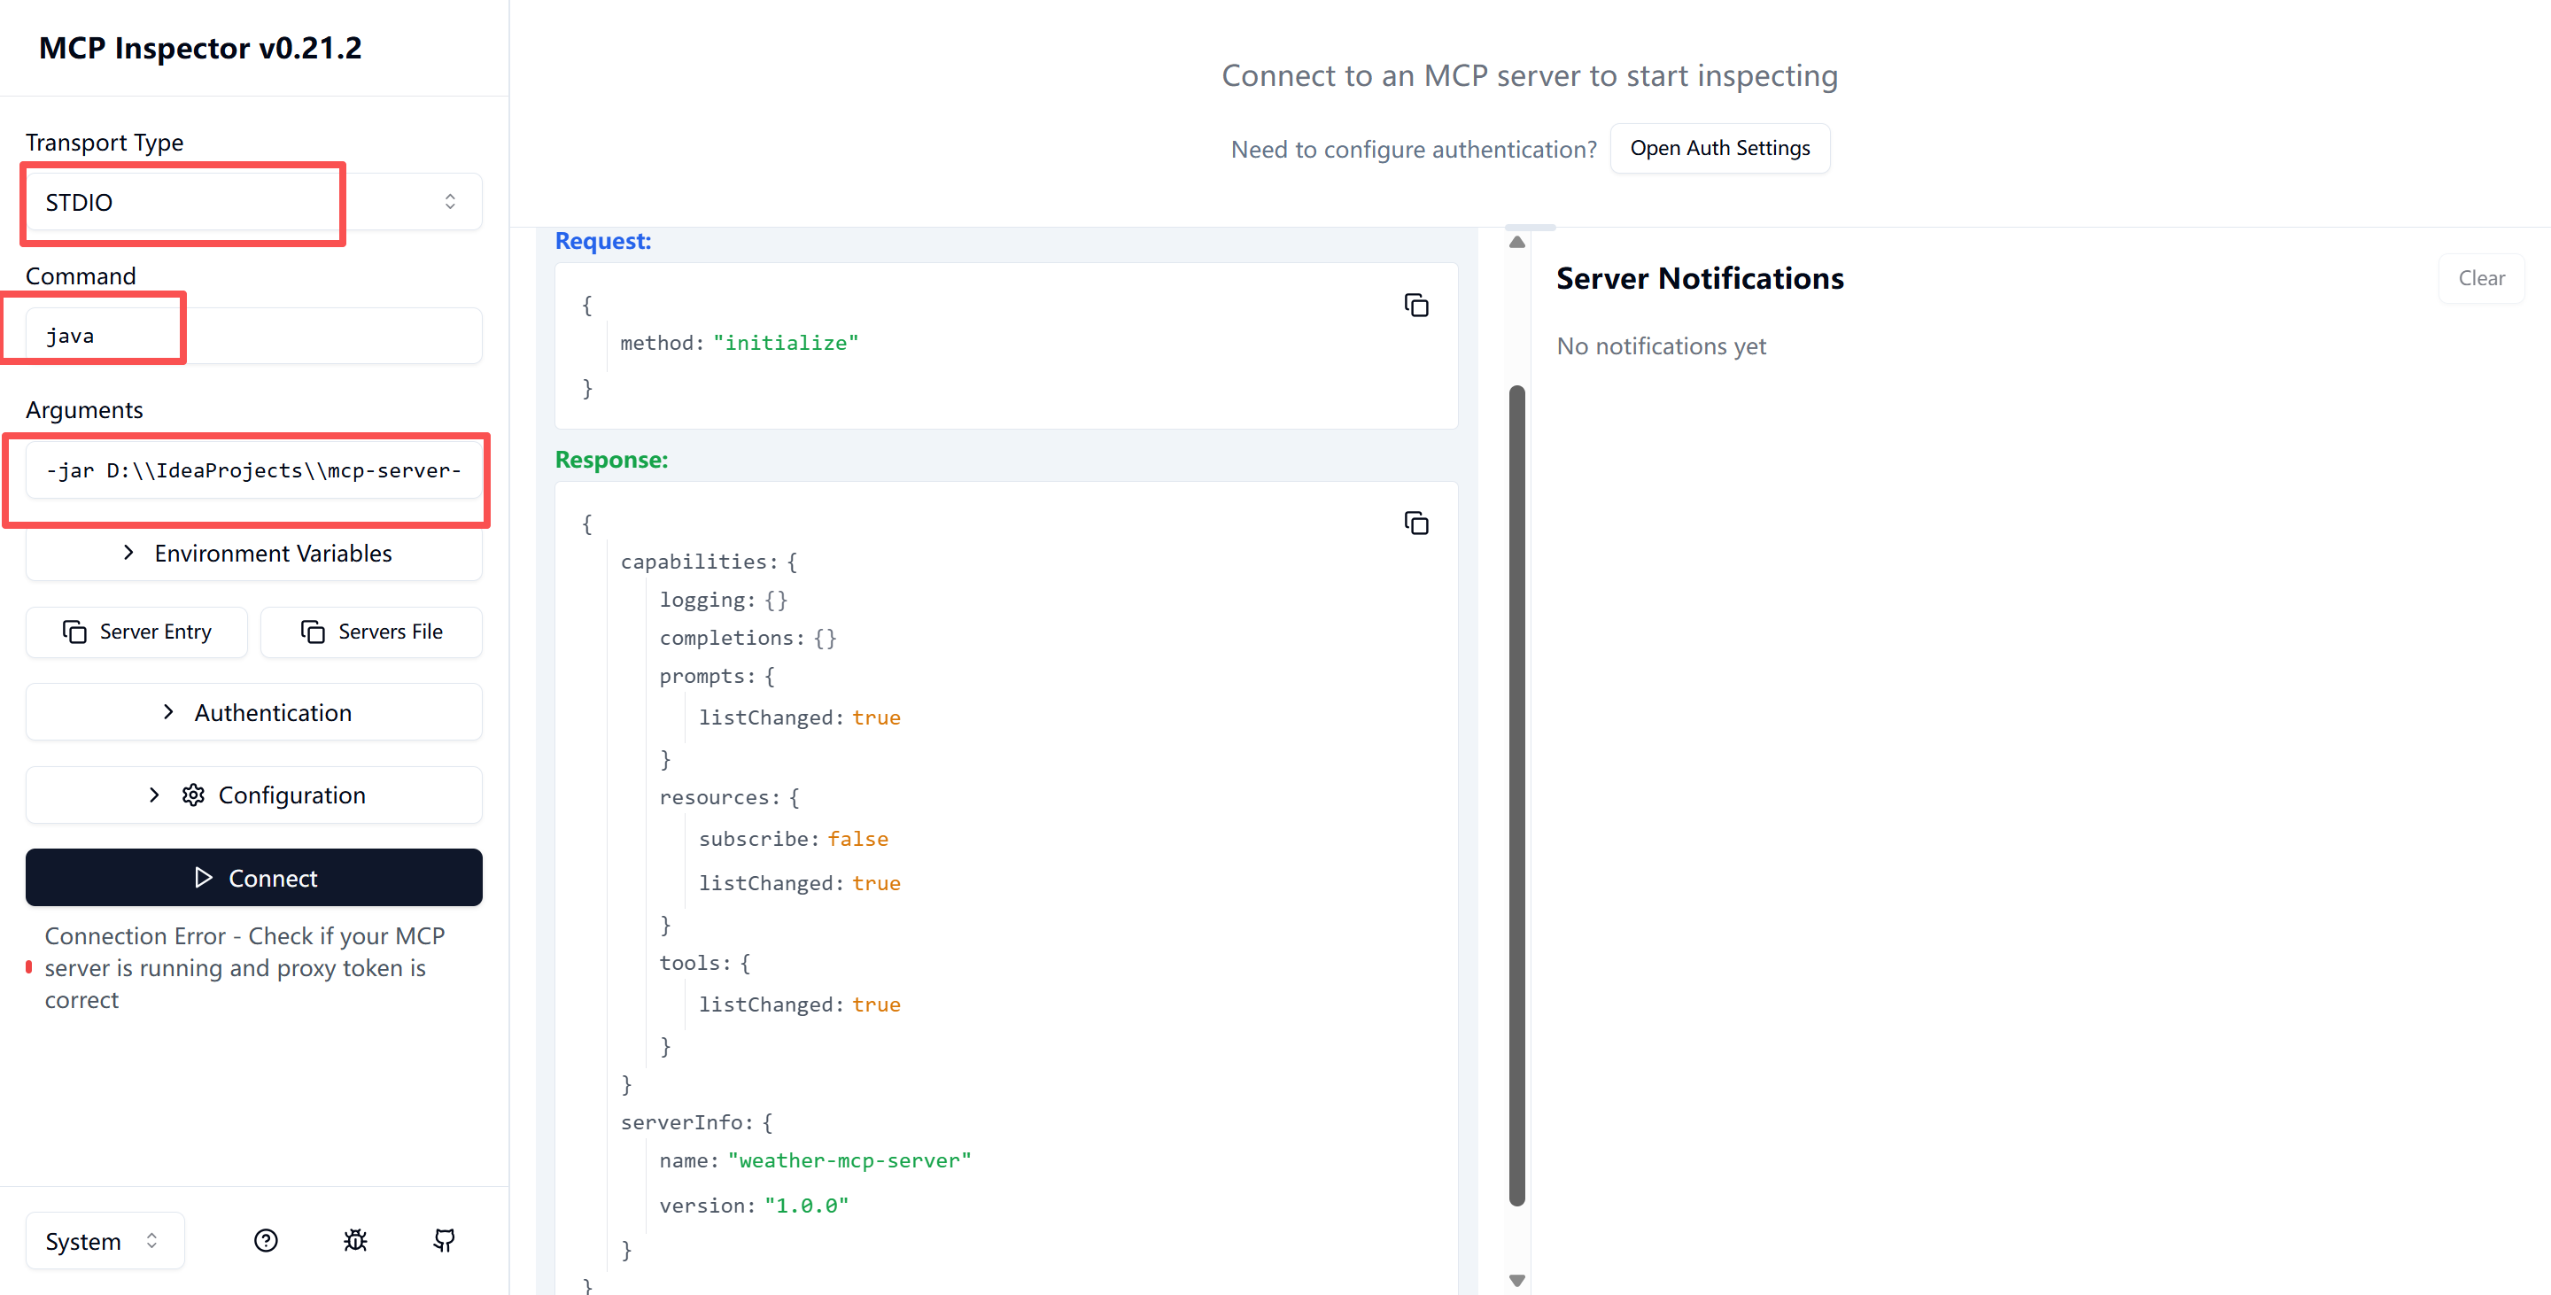Image resolution: width=2551 pixels, height=1295 pixels.
Task: Copy the initialize request JSON
Action: click(x=1416, y=305)
